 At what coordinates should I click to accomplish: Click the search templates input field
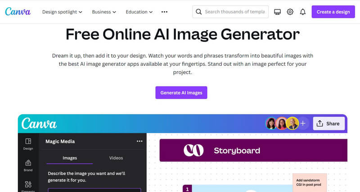pos(230,12)
